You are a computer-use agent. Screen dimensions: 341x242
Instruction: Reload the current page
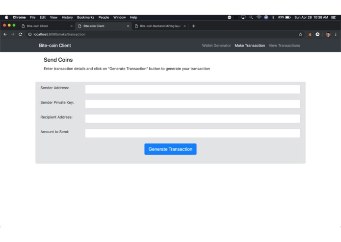point(20,34)
